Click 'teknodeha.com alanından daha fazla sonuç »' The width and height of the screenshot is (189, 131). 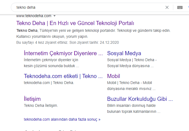click(x=62, y=119)
